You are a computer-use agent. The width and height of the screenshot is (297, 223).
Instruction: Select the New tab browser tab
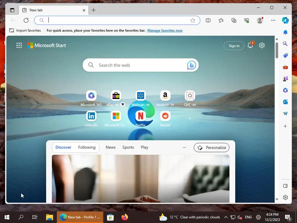tap(54, 10)
